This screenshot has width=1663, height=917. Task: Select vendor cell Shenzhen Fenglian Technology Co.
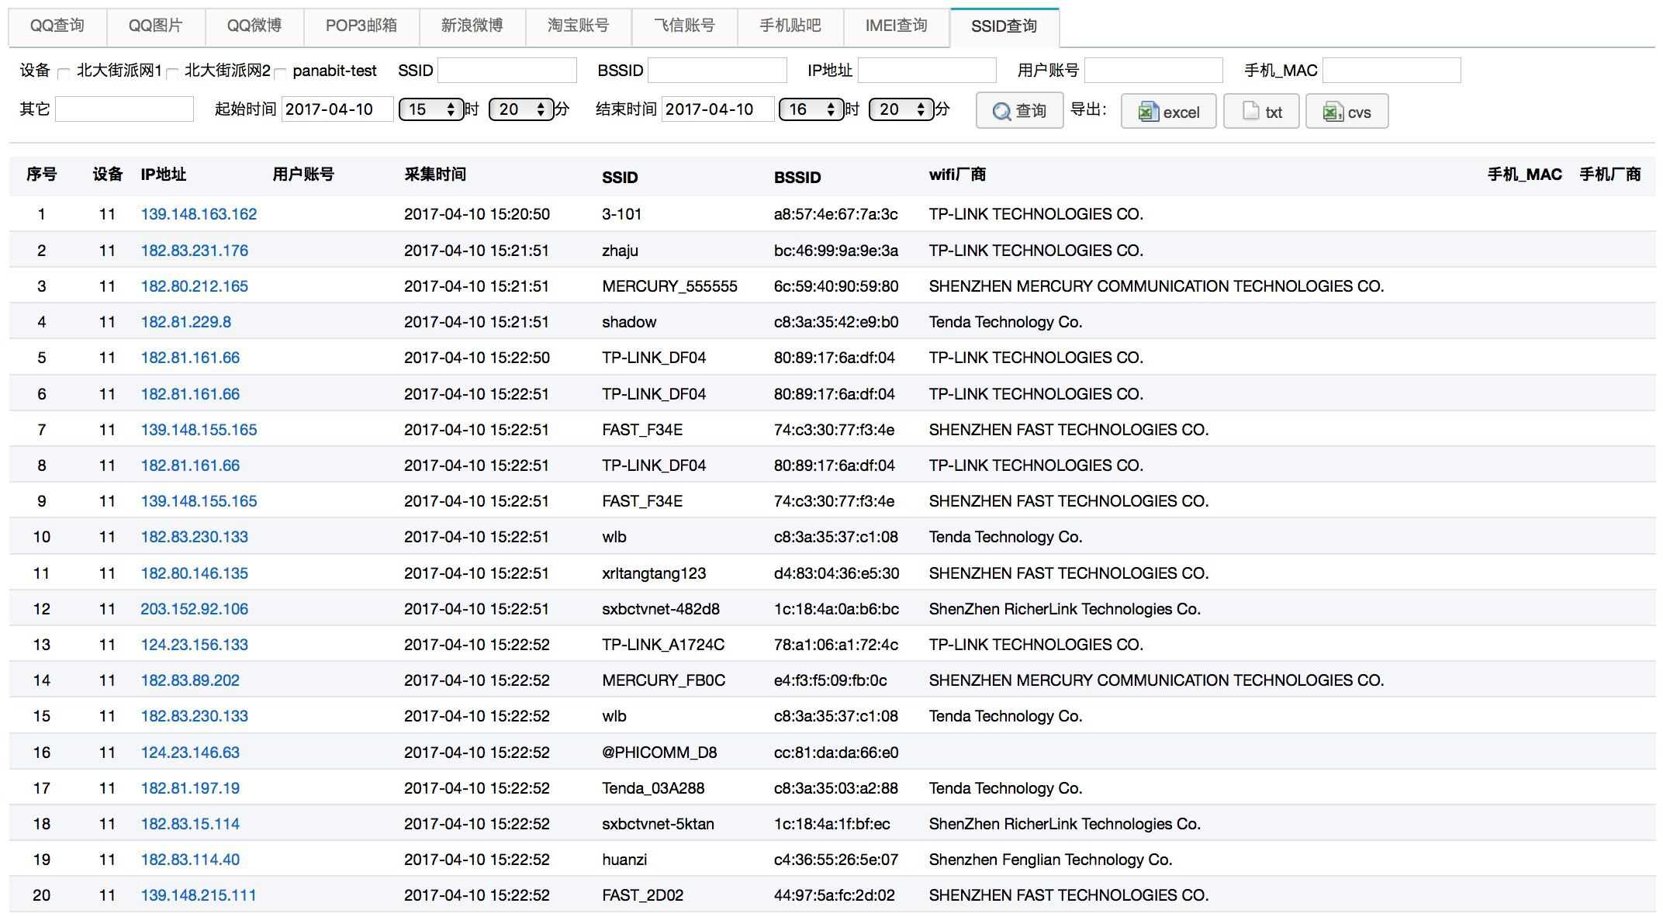1050,860
